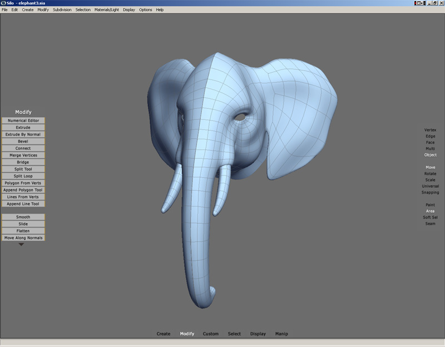Click the Silo application icon in title bar
Viewport: 445px width, 347px height.
3,3
